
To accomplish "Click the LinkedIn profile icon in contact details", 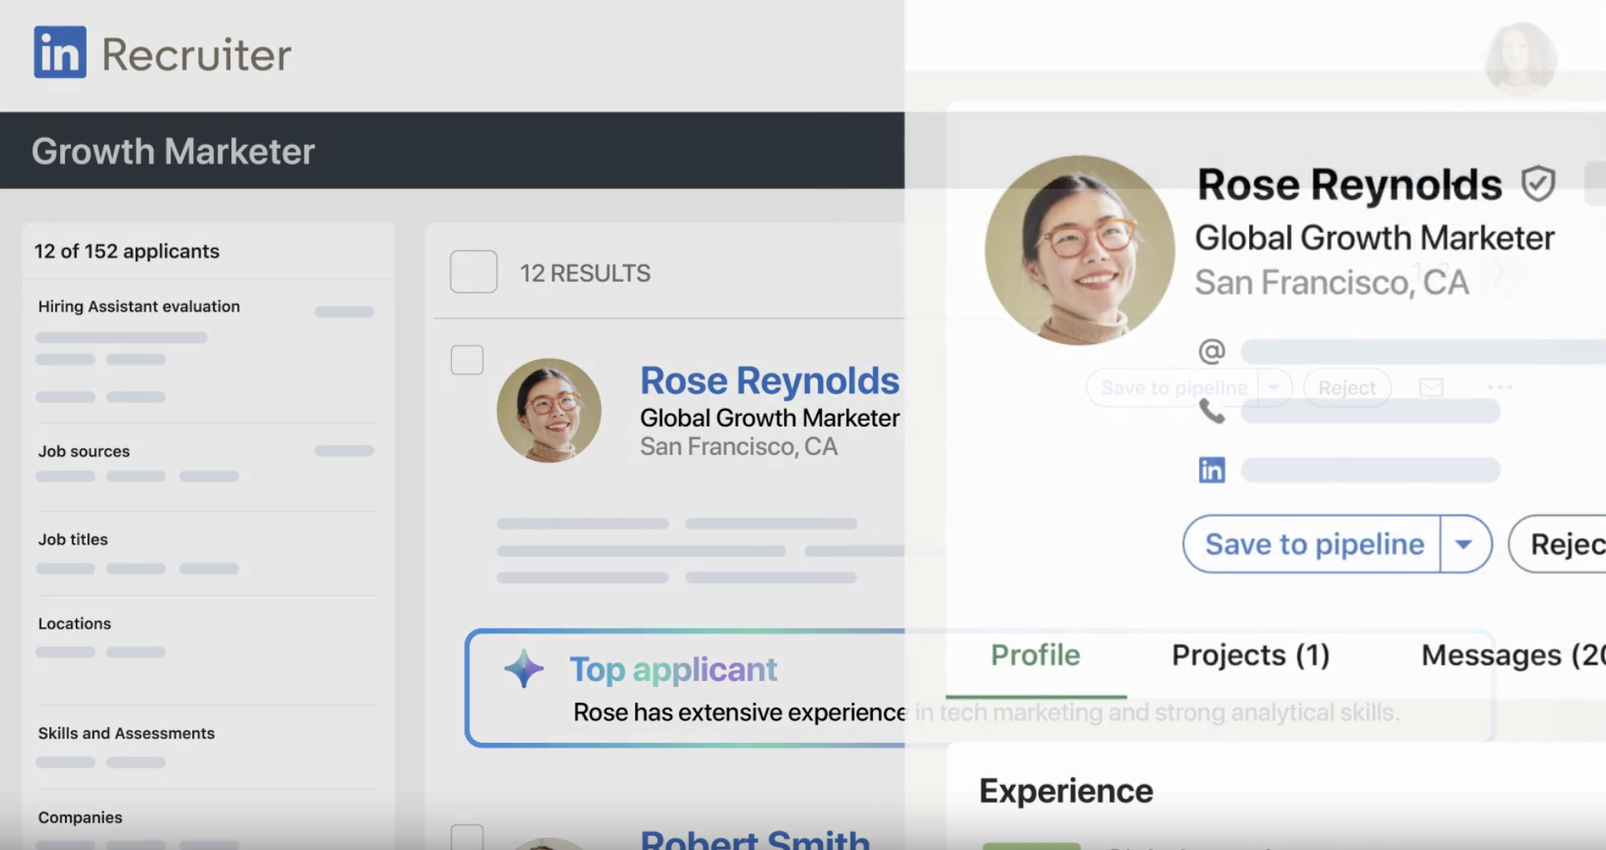I will [1212, 470].
